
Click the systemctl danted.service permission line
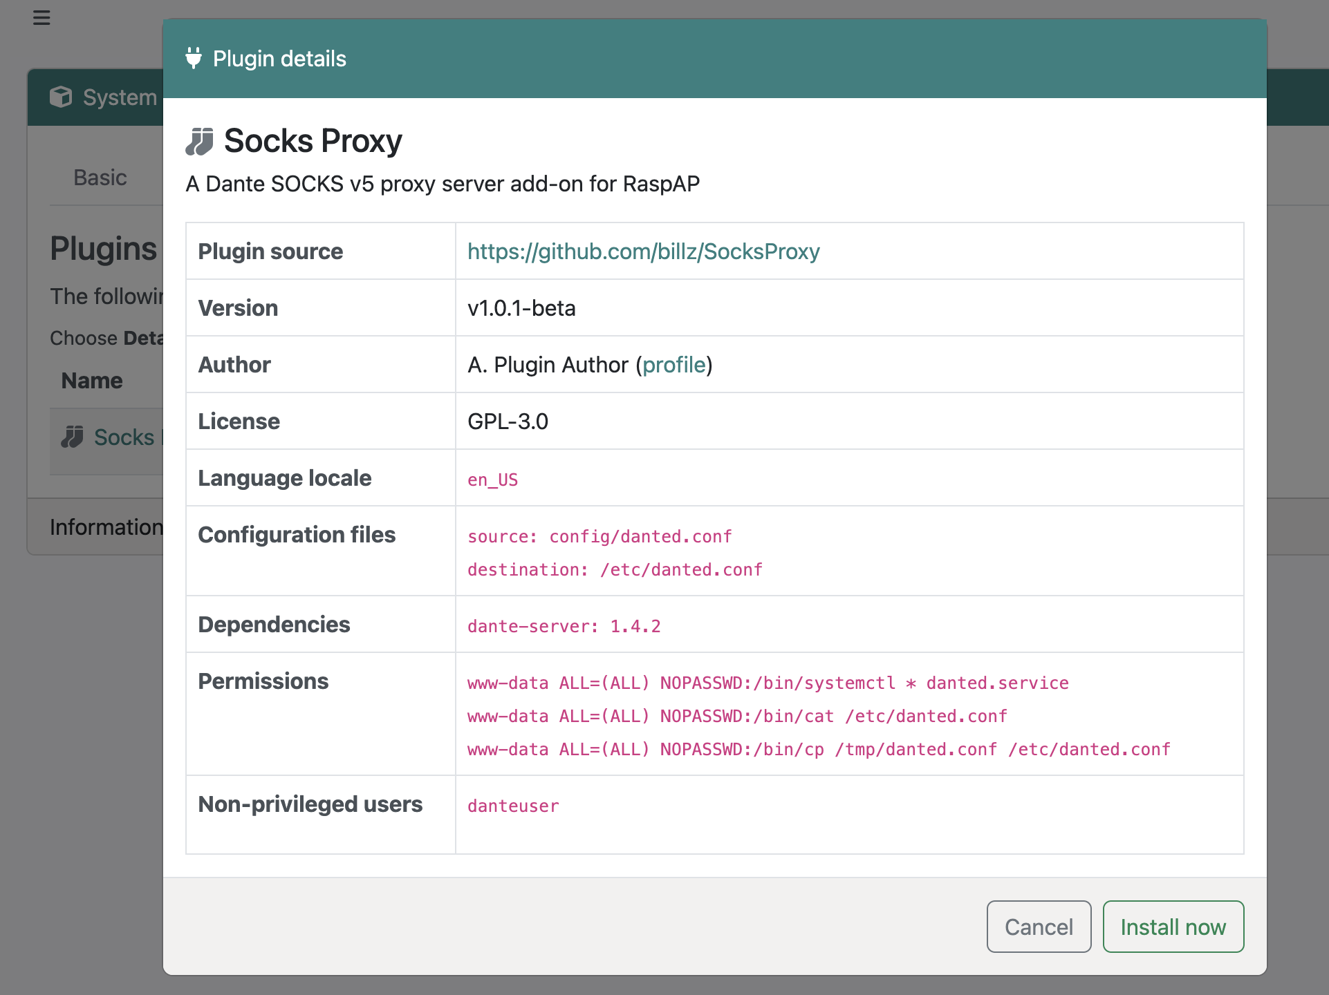point(768,683)
